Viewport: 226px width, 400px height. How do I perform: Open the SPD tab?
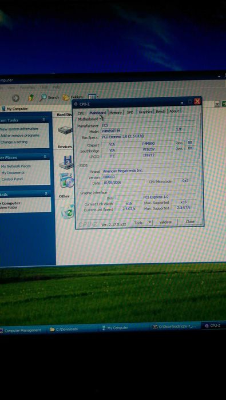[x=130, y=112]
